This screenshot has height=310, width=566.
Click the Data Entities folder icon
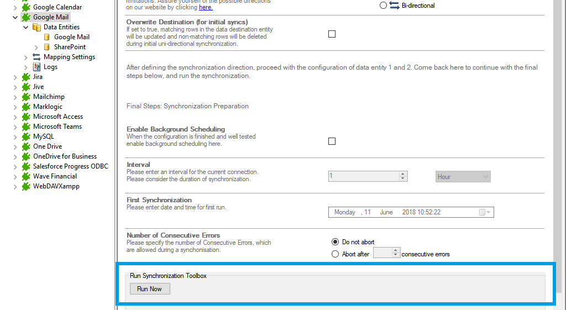(x=36, y=27)
